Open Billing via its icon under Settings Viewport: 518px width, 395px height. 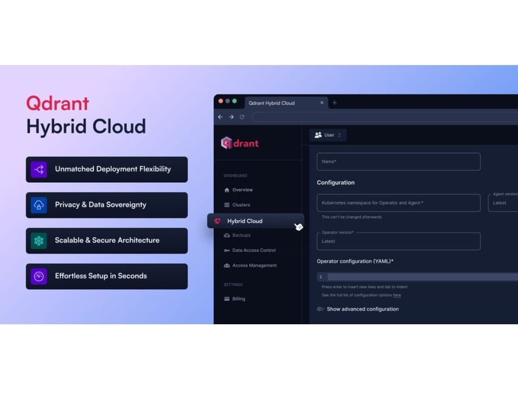226,299
